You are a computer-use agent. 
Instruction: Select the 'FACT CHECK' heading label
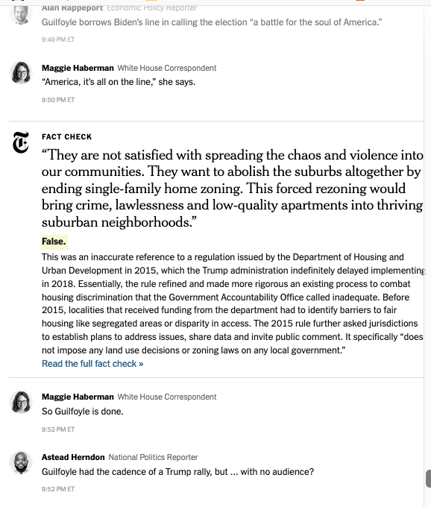tap(66, 136)
